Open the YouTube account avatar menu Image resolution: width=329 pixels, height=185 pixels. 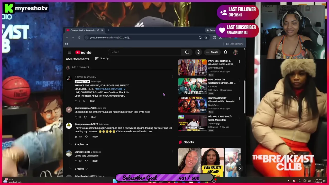[235, 52]
